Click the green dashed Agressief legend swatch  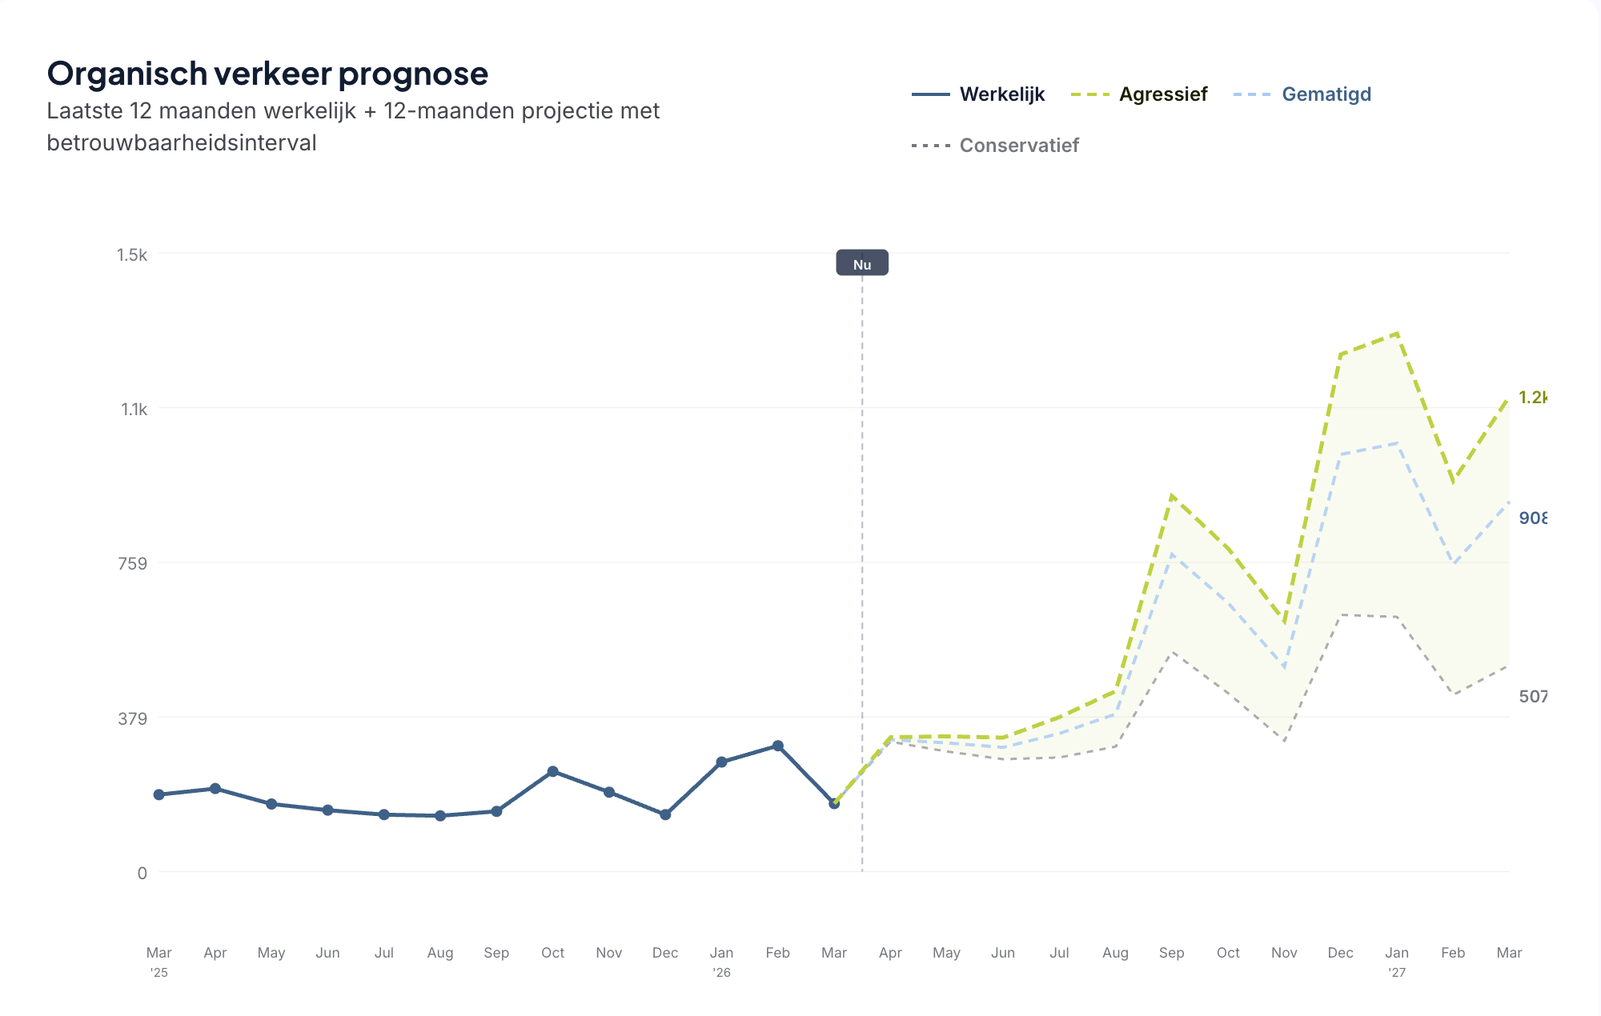click(1090, 94)
